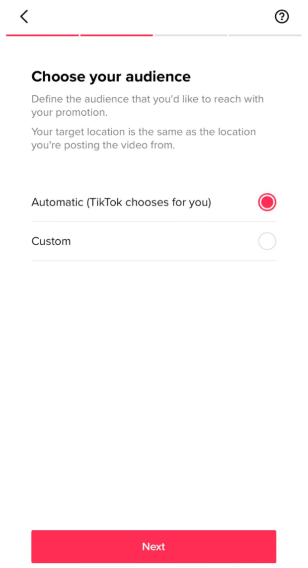This screenshot has height=568, width=308.
Task: Click the third gray progress step segment
Action: pos(191,36)
